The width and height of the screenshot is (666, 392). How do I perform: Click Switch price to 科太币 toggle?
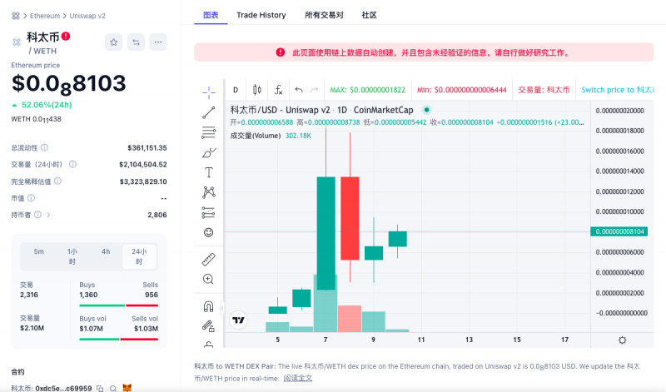pyautogui.click(x=618, y=90)
